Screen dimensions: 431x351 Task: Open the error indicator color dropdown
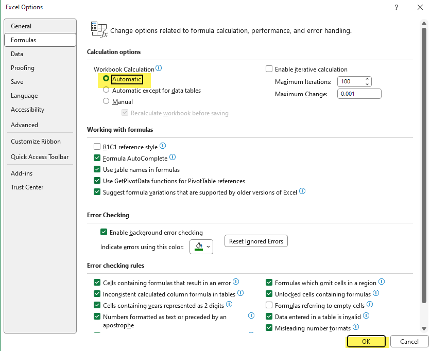(209, 247)
